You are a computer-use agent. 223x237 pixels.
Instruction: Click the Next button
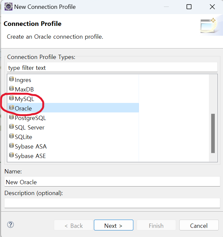(x=114, y=225)
